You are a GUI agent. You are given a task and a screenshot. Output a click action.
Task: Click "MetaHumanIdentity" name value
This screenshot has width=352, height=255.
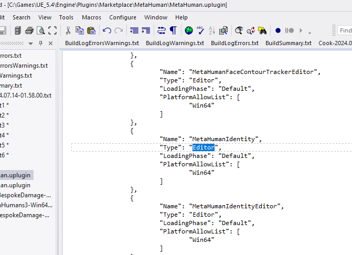coord(223,139)
